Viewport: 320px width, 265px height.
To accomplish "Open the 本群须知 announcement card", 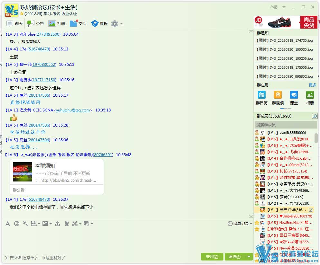I will [57, 176].
